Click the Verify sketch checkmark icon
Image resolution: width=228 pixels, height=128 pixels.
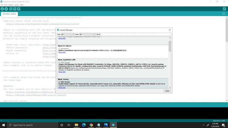click(x=2, y=9)
